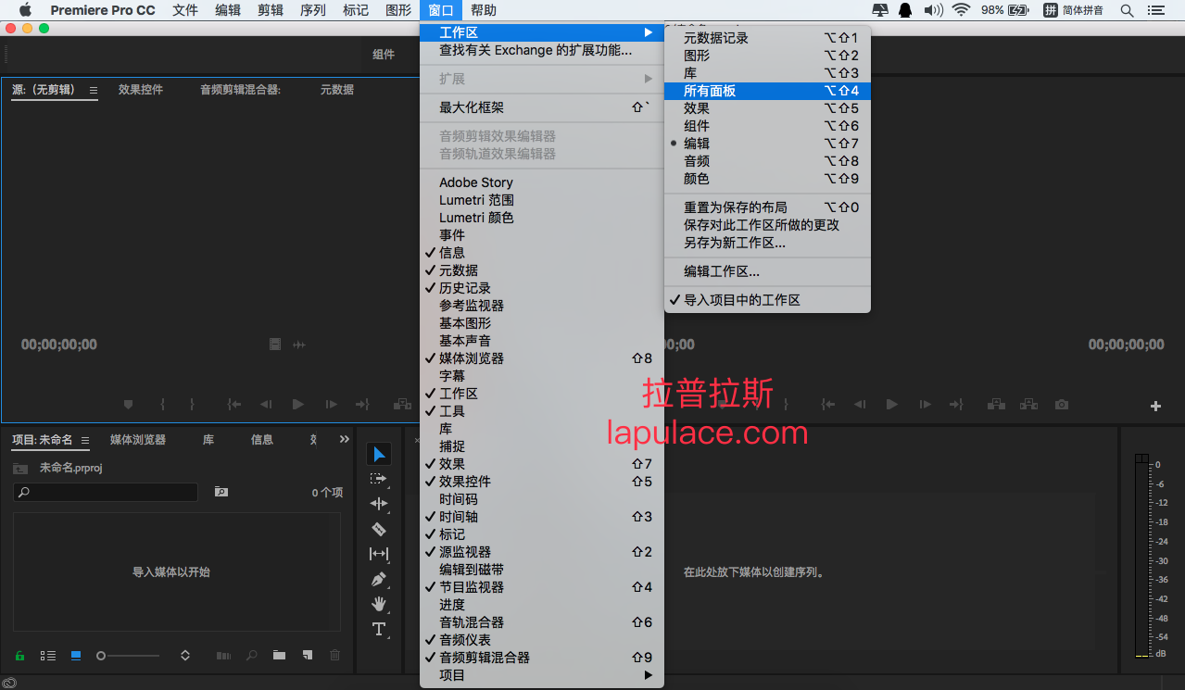Switch project panel to icon view
The height and width of the screenshot is (690, 1185).
pyautogui.click(x=76, y=655)
